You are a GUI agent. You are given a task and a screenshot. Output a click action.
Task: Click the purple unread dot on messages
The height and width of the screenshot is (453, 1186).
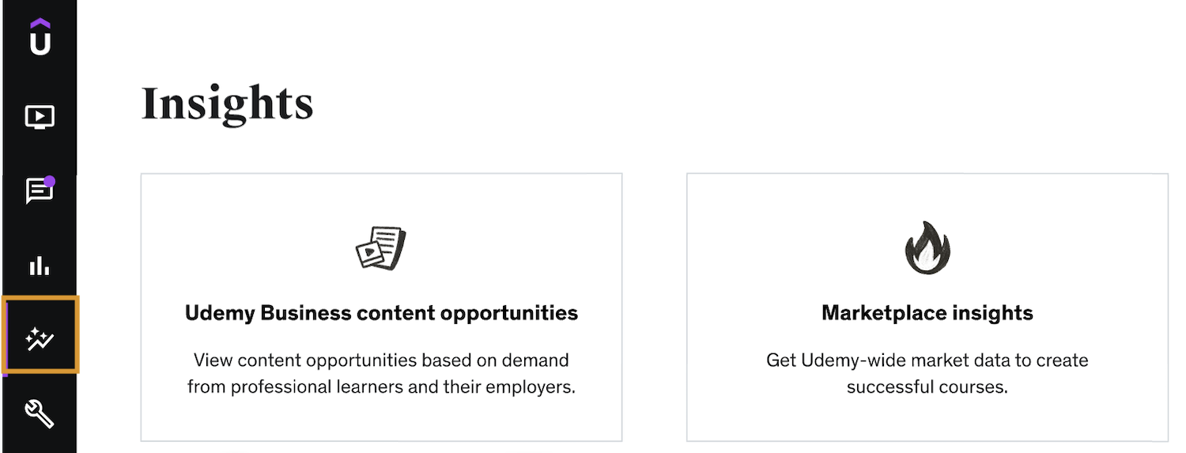pyautogui.click(x=50, y=181)
